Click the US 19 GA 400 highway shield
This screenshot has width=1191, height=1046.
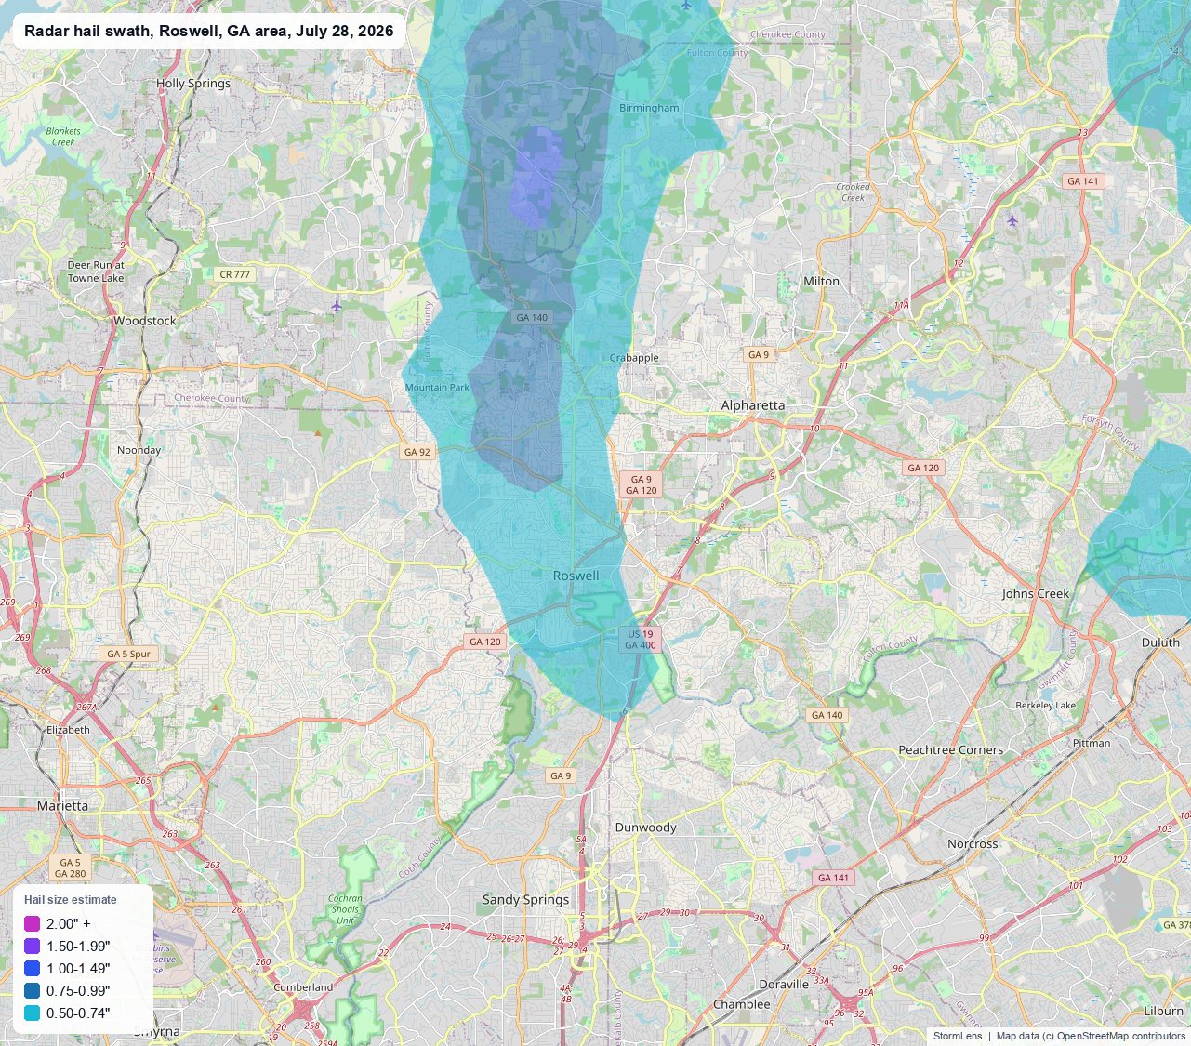(x=641, y=640)
